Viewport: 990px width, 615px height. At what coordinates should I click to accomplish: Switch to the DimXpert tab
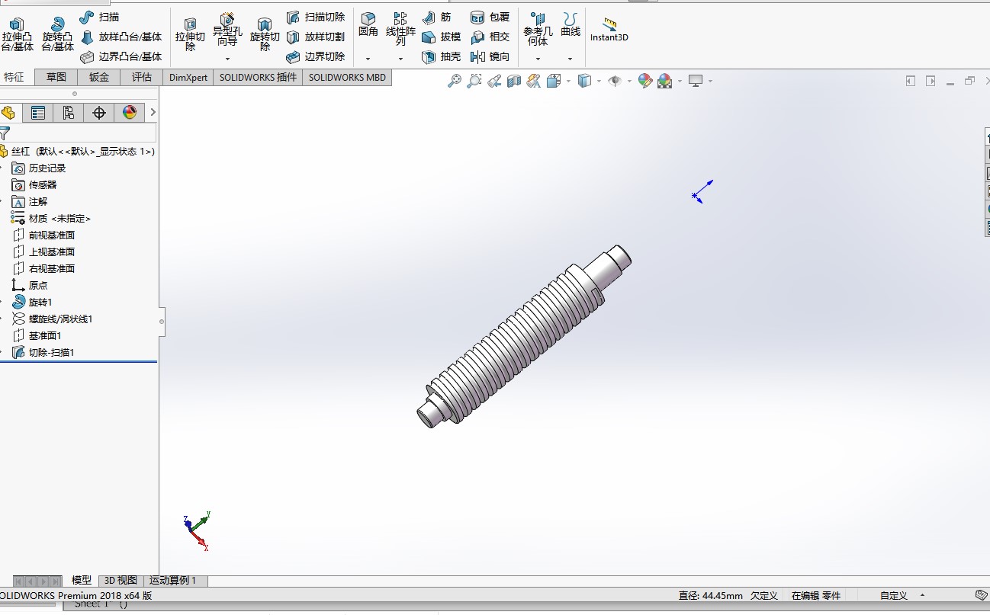click(188, 77)
